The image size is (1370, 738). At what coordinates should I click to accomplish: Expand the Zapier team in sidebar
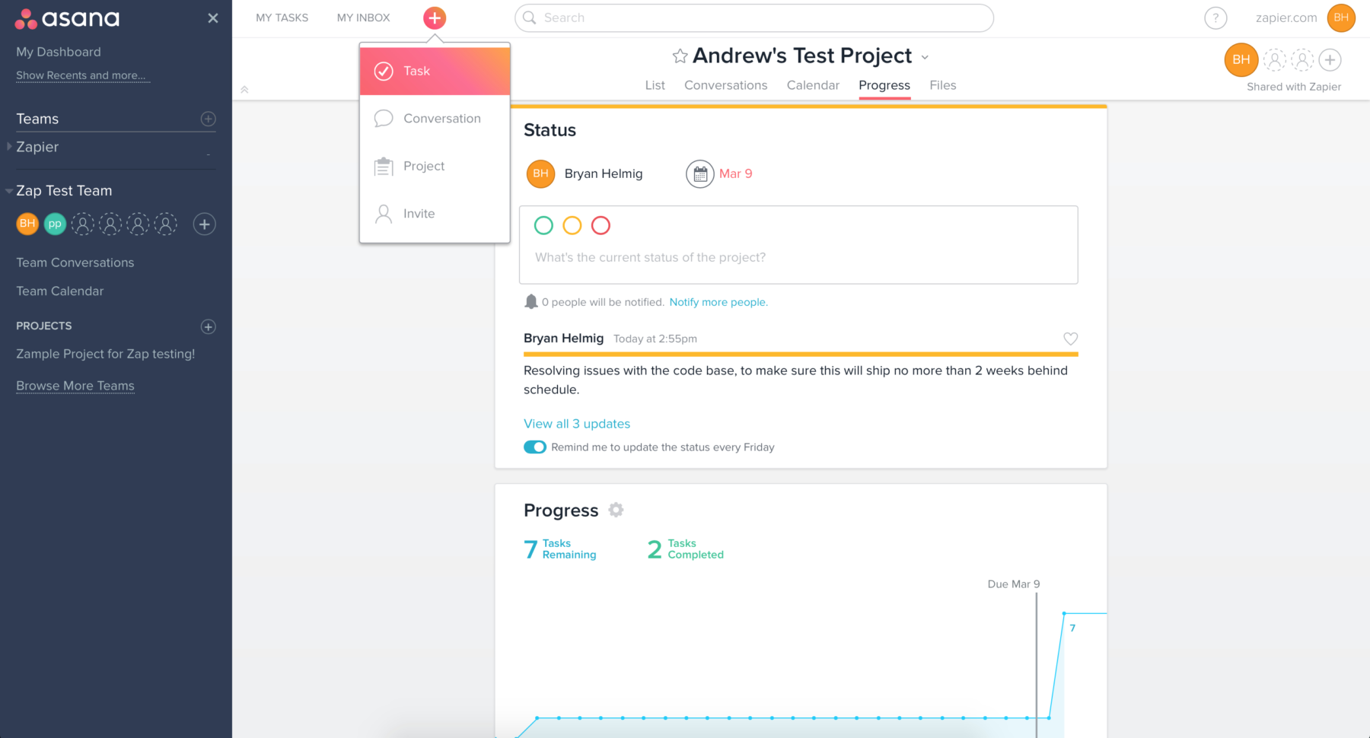click(9, 146)
